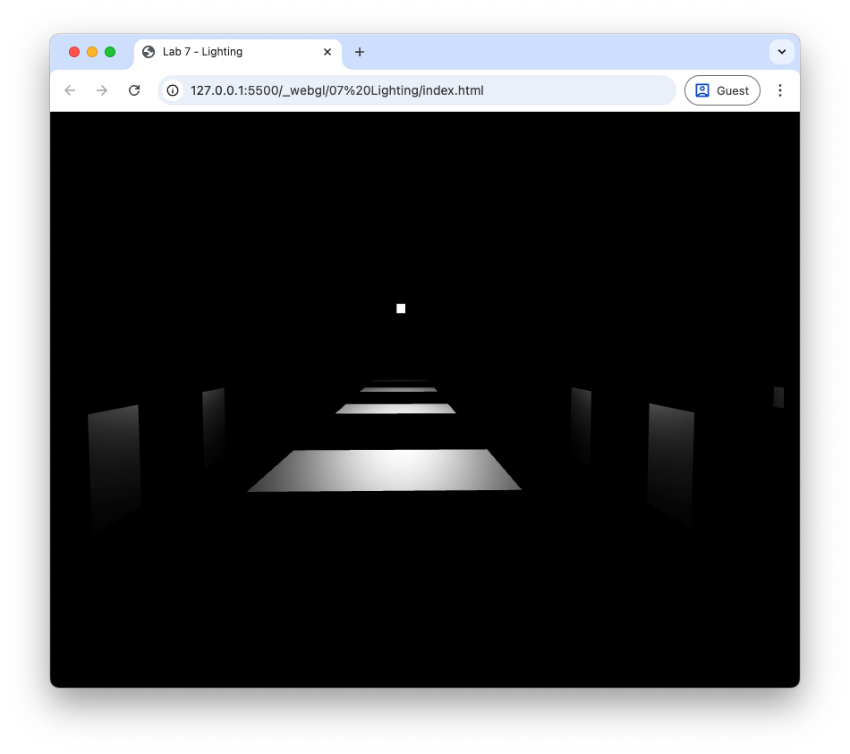Click the browser back arrow
850x754 pixels.
[x=70, y=90]
